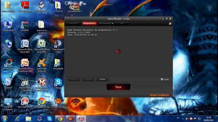Open the arquivos m aurelio folder
Screen dimensions: 218x122
(42, 27)
